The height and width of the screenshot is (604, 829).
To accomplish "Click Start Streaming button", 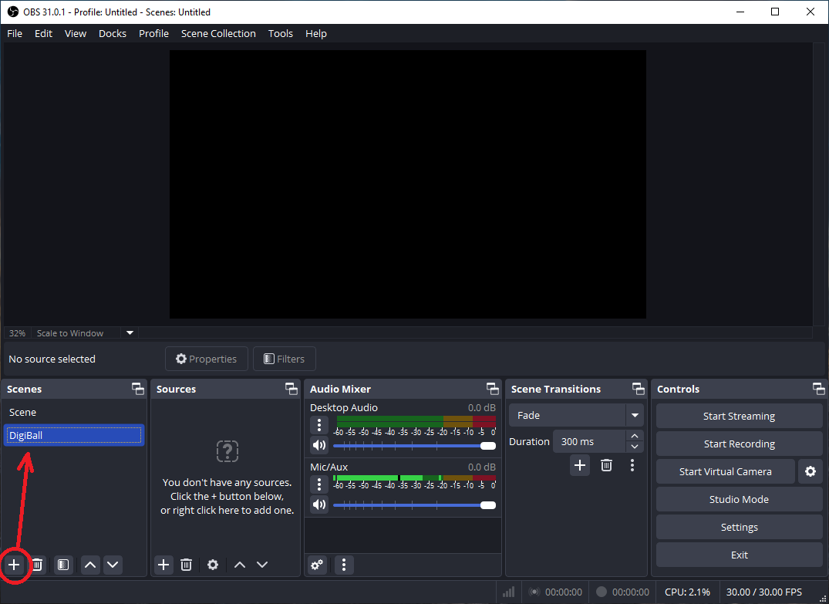I will (739, 416).
